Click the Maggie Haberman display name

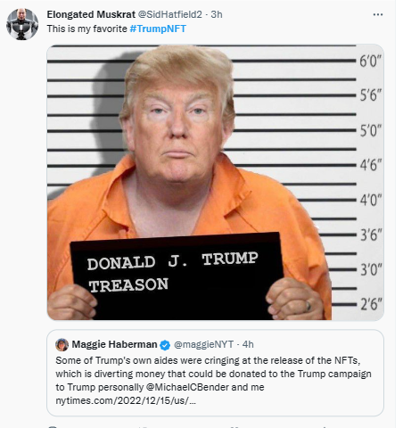(114, 344)
